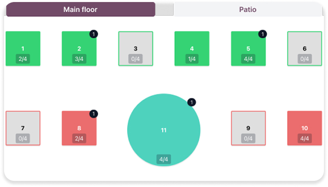Open the Patio floor tab
This screenshot has width=328, height=187.
[x=248, y=9]
